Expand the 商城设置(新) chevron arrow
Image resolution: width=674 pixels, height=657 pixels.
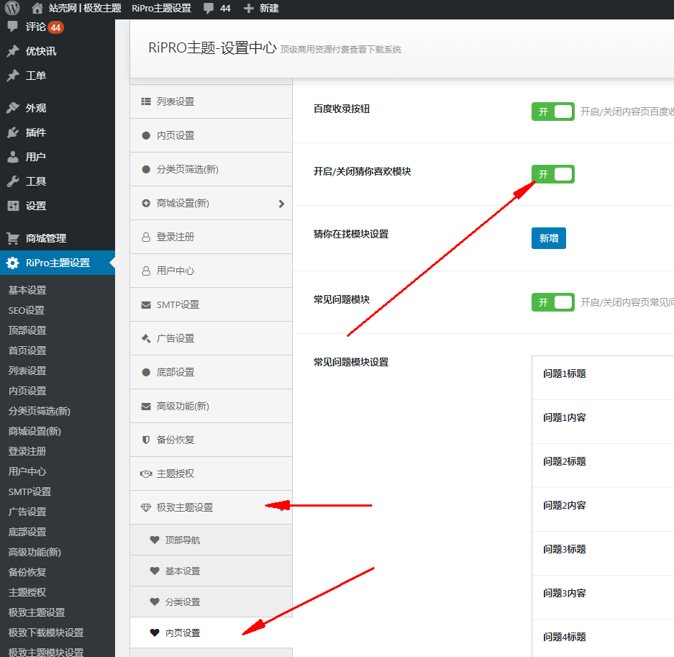[281, 204]
